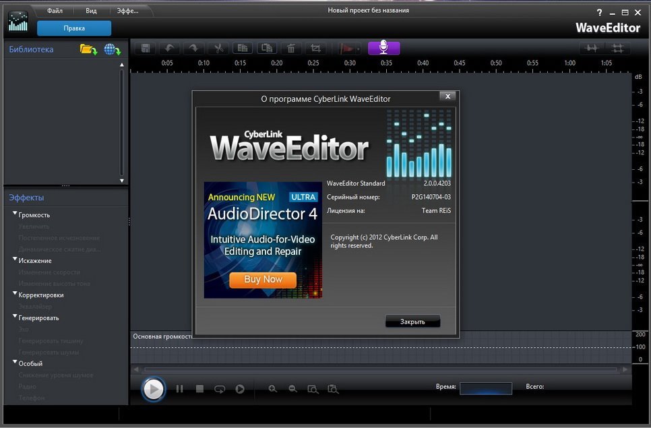Click the Paste icon in toolbar
651x428 pixels.
[267, 48]
